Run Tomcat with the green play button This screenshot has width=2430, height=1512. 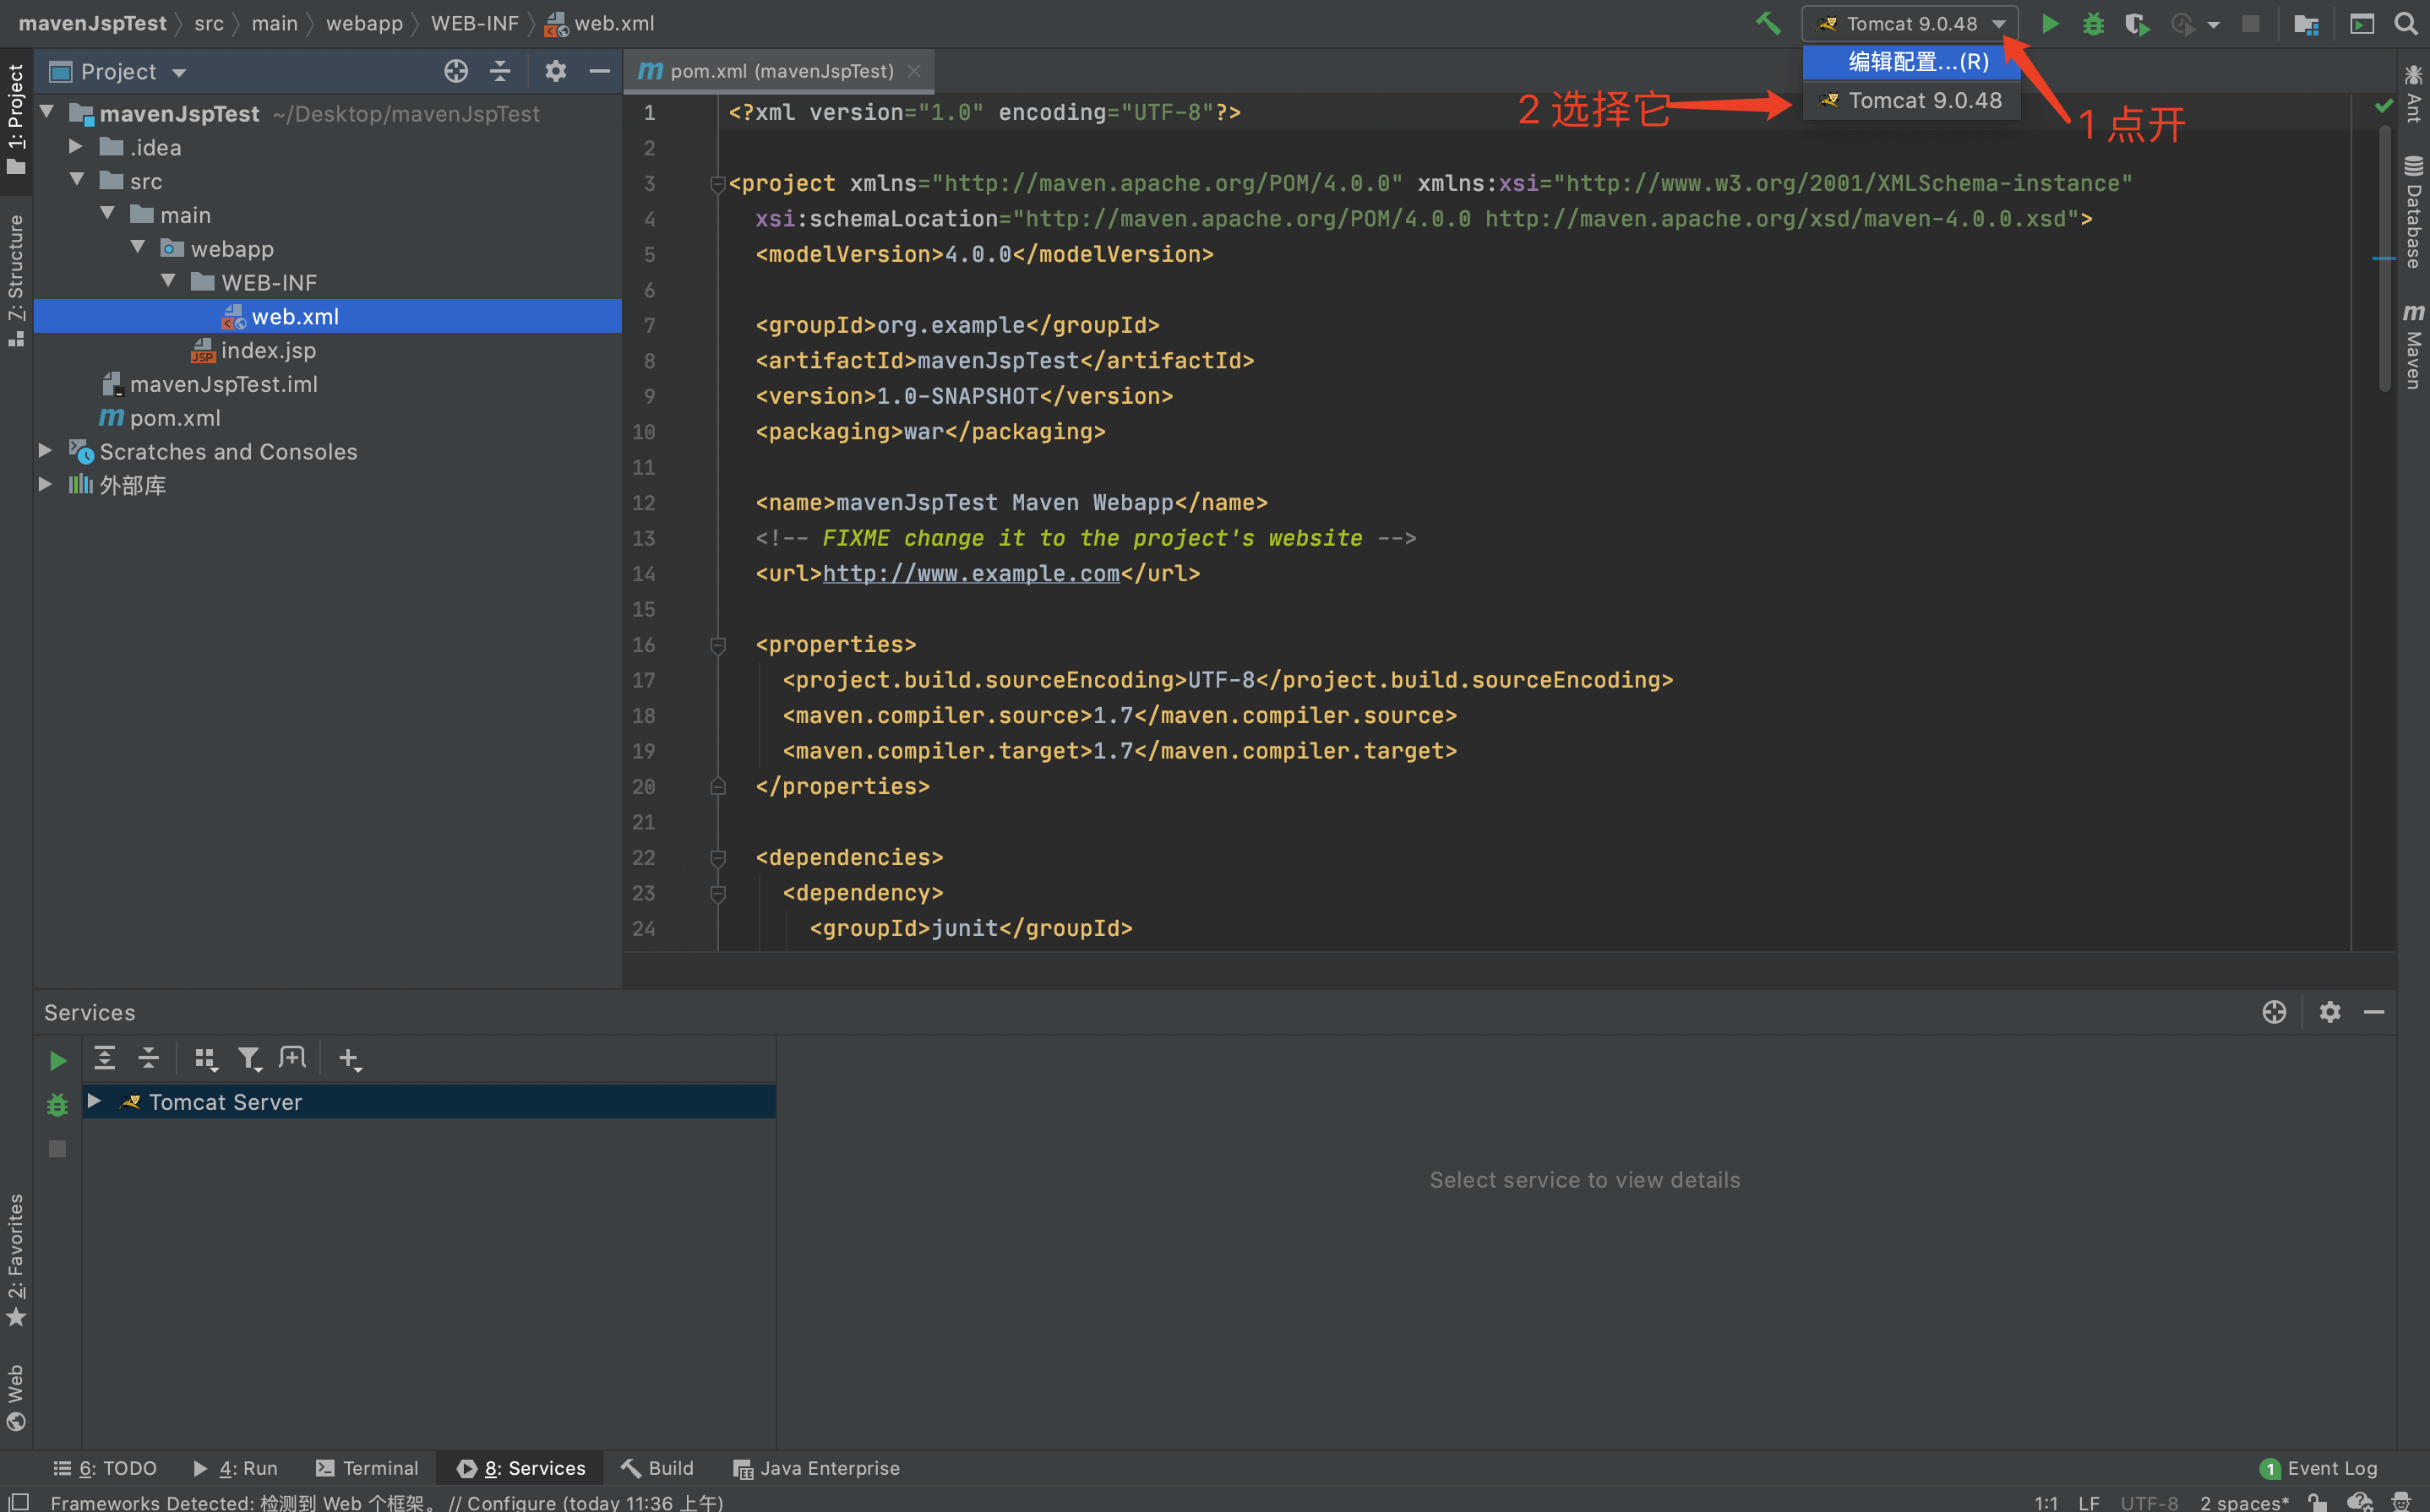2050,23
